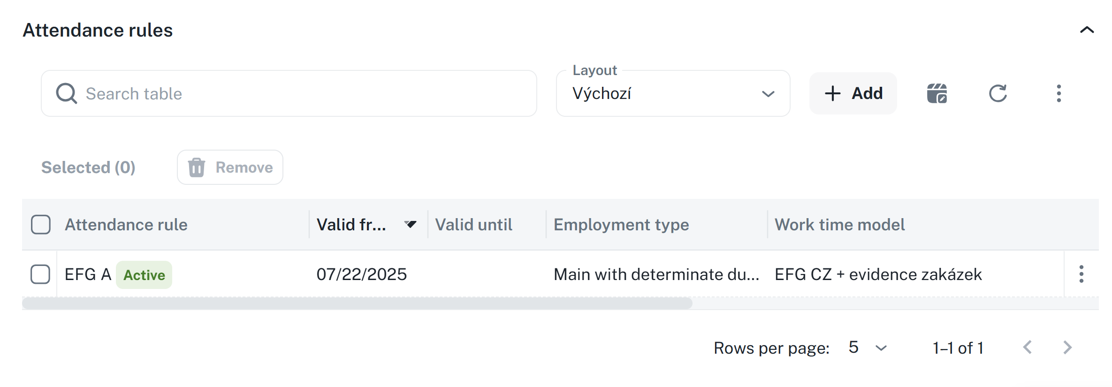Sort by the Employment type column header
1112x387 pixels.
[x=621, y=224]
